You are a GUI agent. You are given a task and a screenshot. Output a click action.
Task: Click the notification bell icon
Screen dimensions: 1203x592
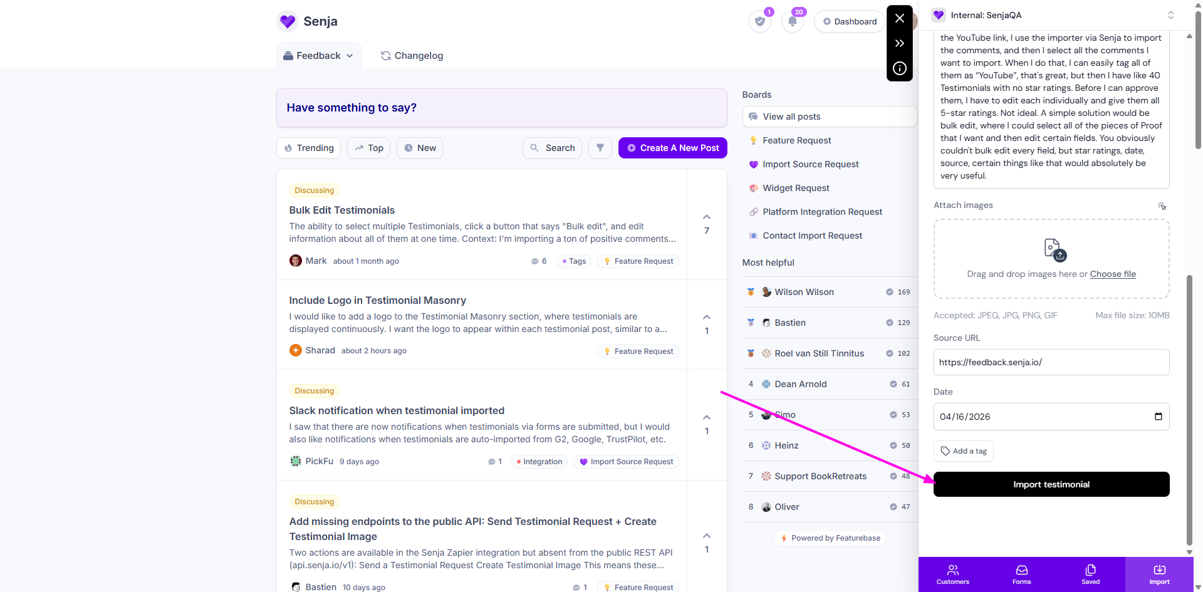[x=792, y=21]
